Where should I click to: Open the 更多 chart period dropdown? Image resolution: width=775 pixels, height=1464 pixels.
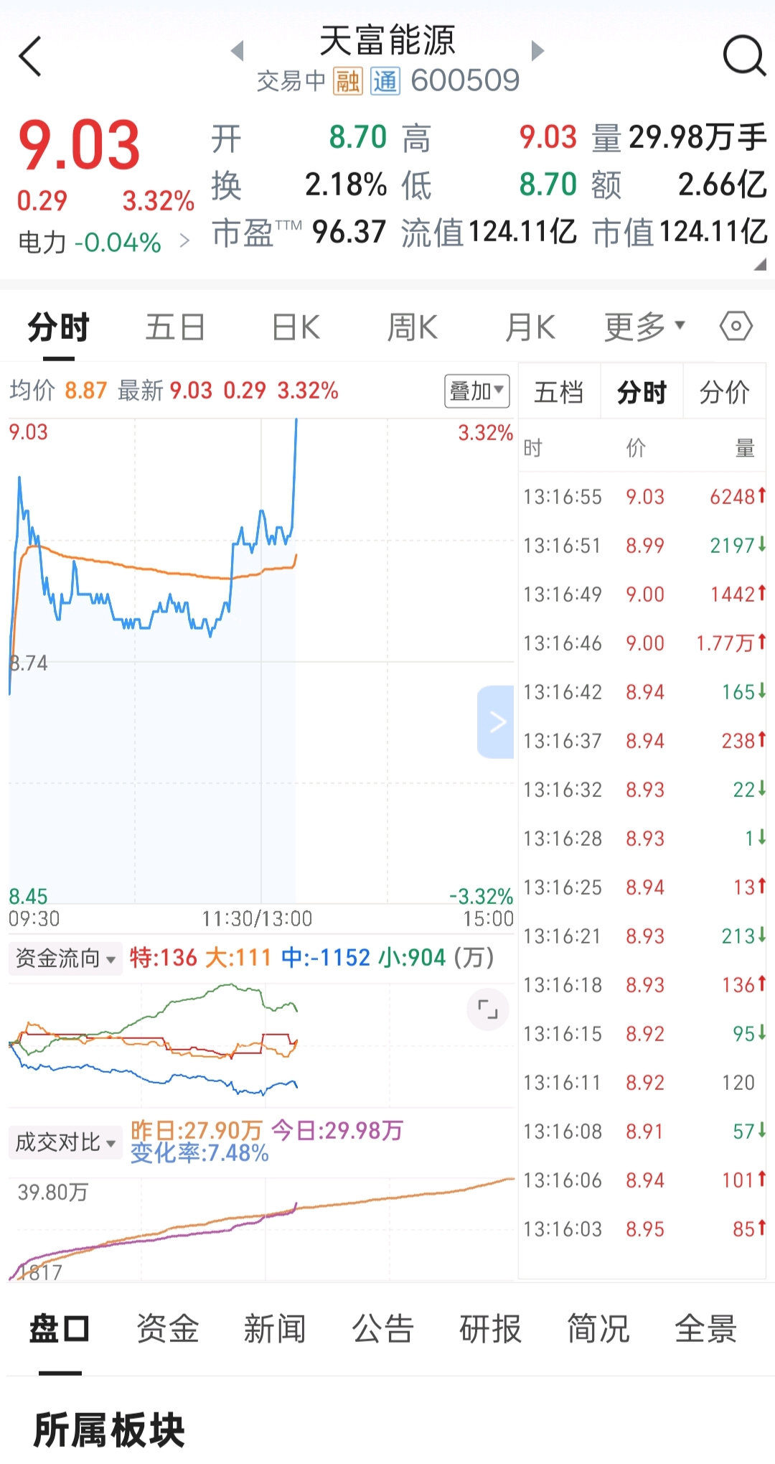pos(644,327)
